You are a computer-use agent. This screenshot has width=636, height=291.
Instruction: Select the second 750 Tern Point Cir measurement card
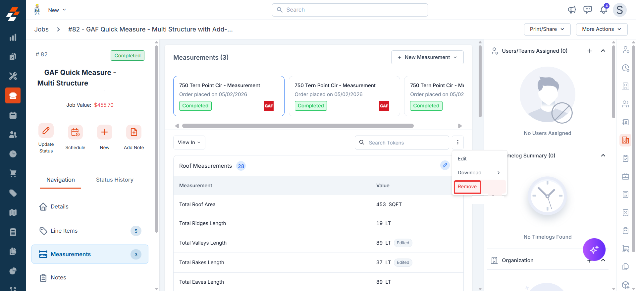pyautogui.click(x=344, y=96)
